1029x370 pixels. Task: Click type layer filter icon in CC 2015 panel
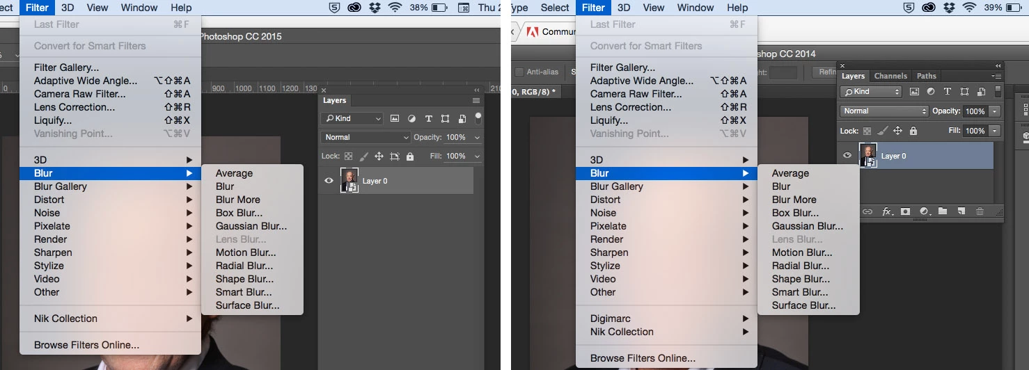pos(428,119)
